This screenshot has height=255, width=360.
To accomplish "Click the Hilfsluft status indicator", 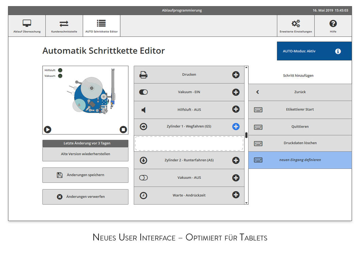I will tap(60, 70).
